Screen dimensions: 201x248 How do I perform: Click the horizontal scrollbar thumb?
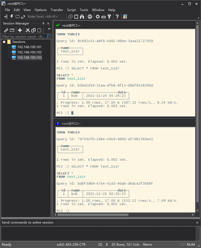(93, 215)
